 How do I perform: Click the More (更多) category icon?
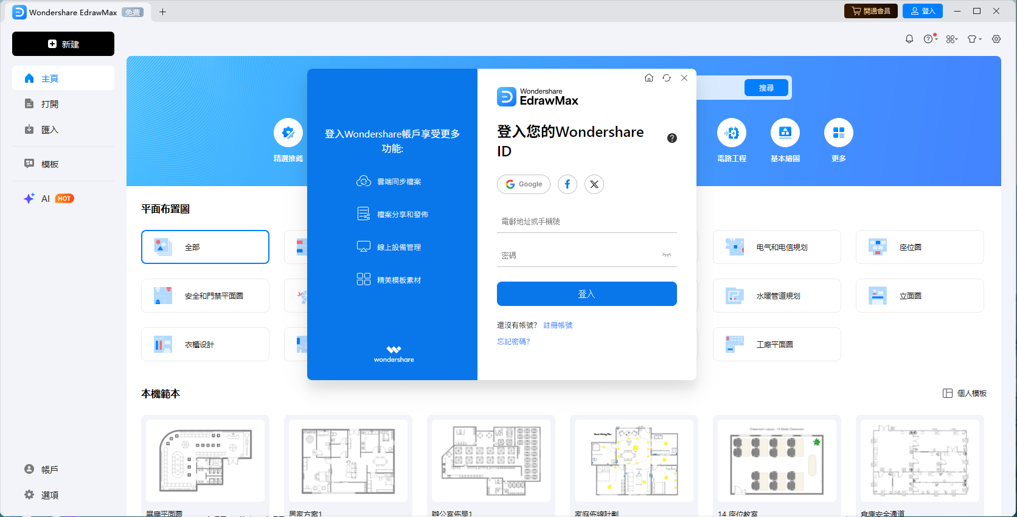[x=839, y=133]
